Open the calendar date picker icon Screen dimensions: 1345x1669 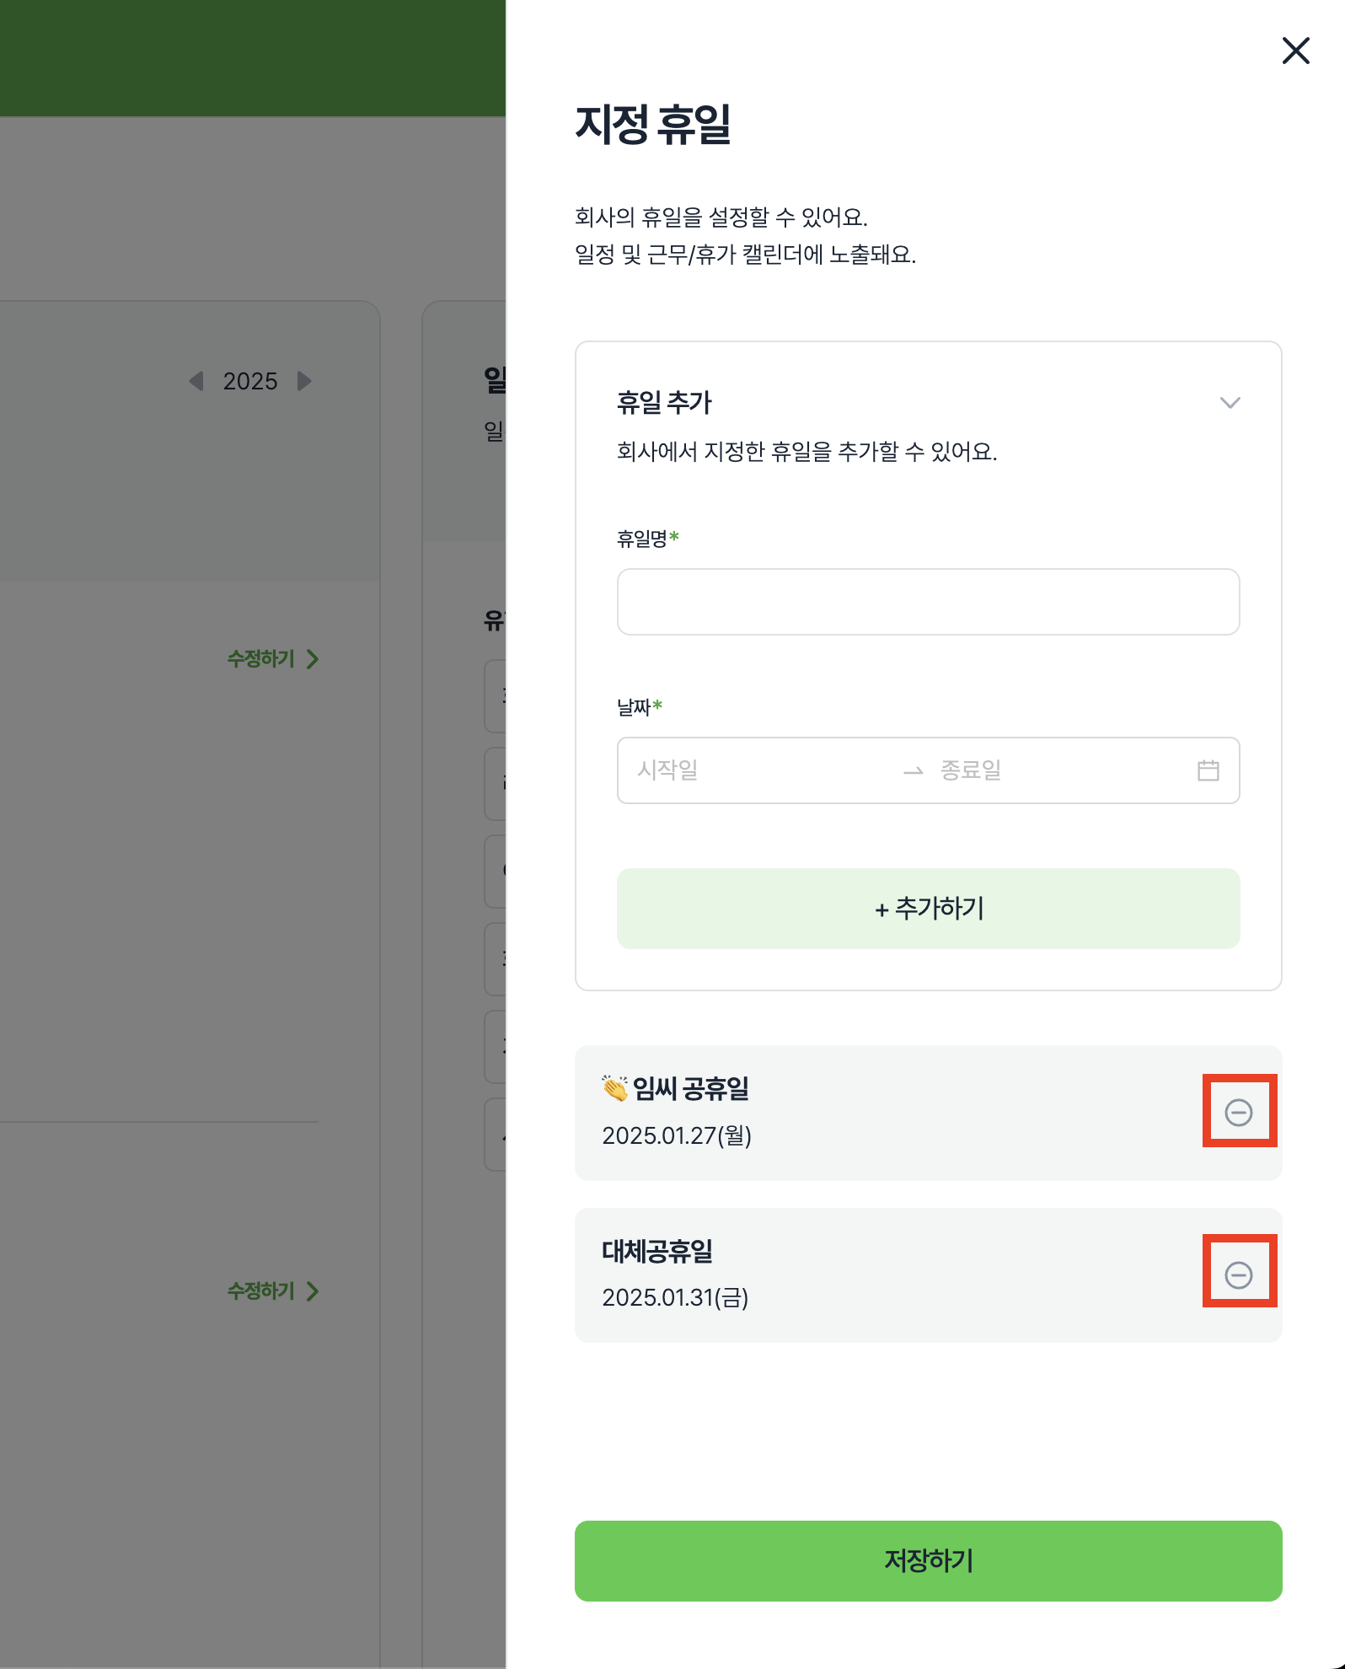pos(1208,770)
